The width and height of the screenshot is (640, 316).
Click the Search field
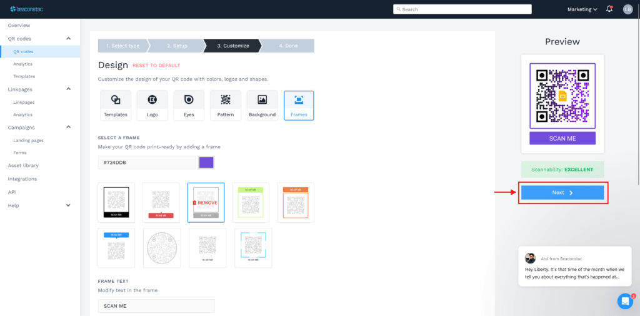click(x=462, y=9)
